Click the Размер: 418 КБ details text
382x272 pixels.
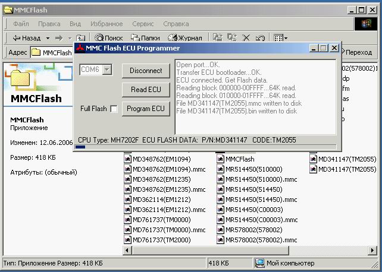coord(33,157)
